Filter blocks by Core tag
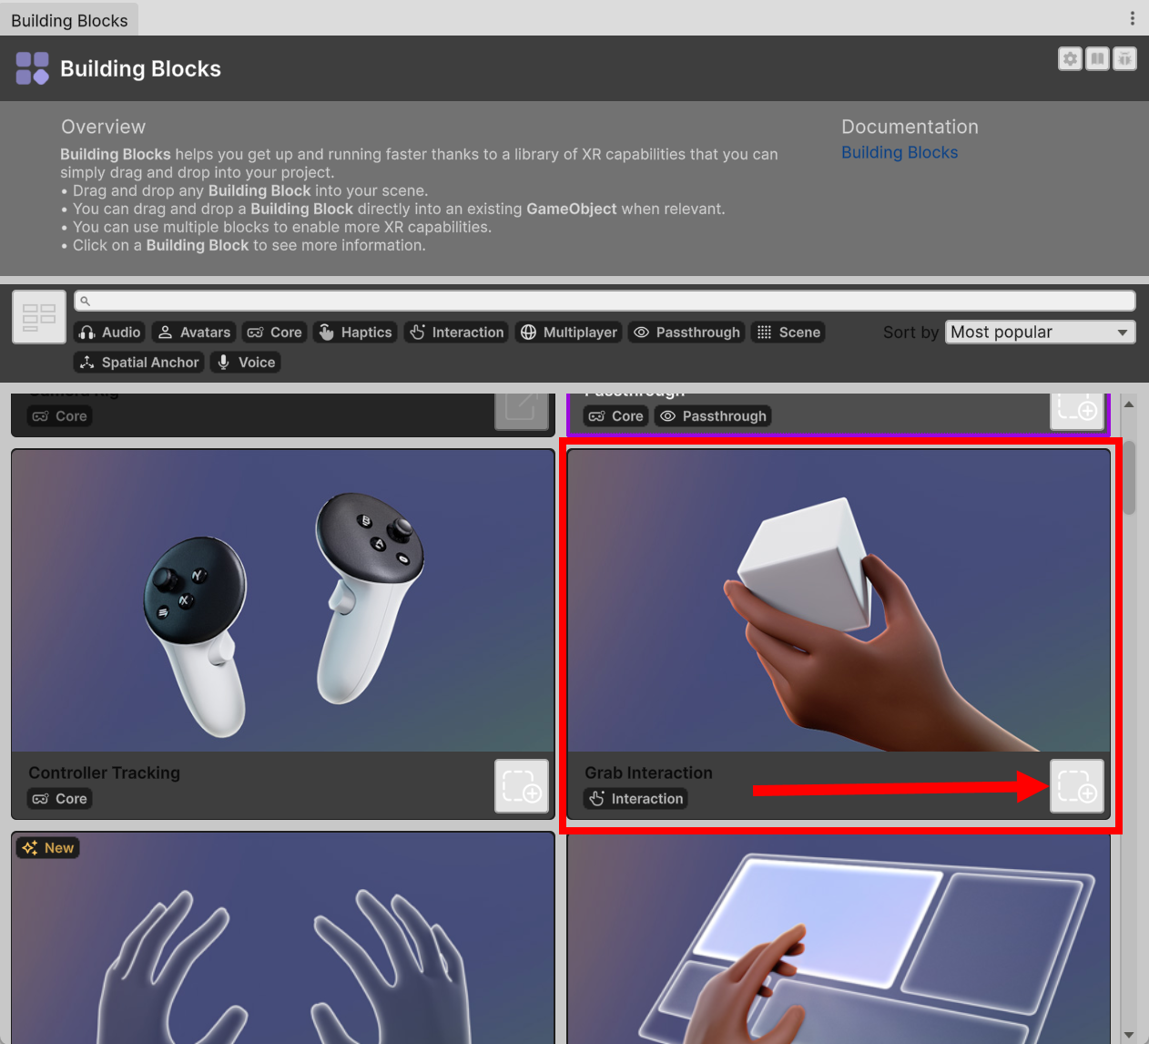 [x=274, y=333]
